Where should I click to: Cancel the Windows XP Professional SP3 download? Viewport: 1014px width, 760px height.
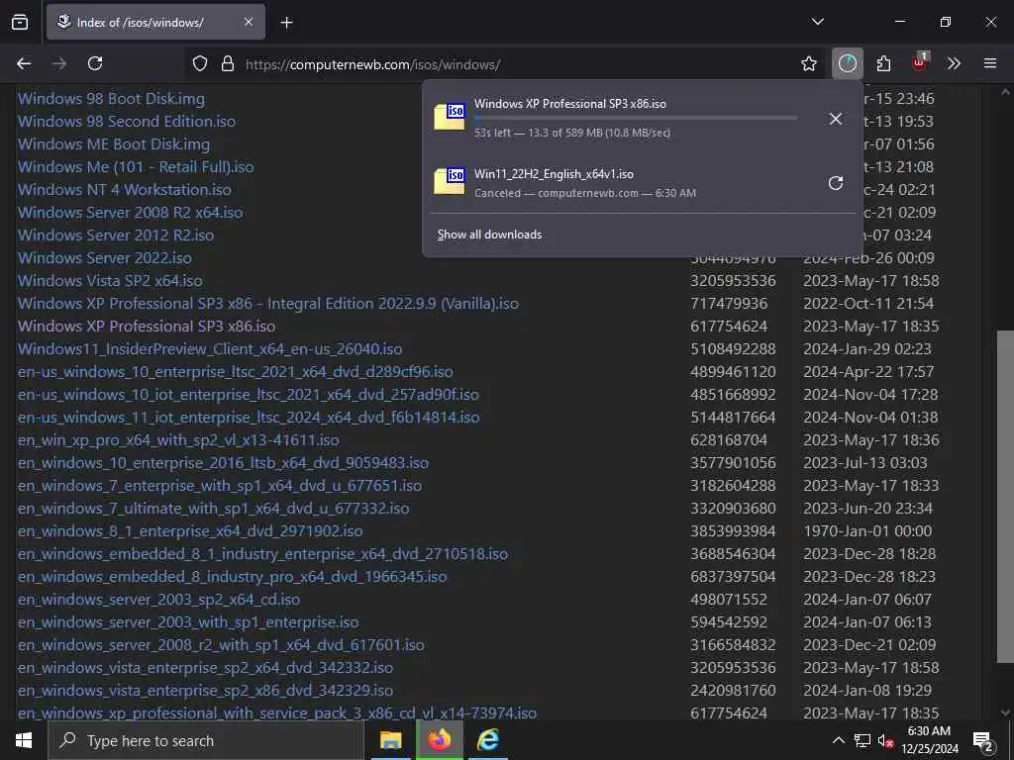coord(836,119)
